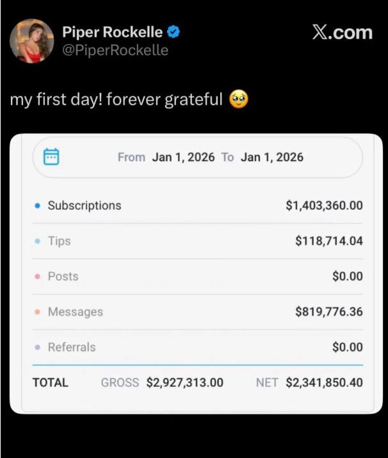
Task: Click the profile avatar picture
Action: [31, 41]
